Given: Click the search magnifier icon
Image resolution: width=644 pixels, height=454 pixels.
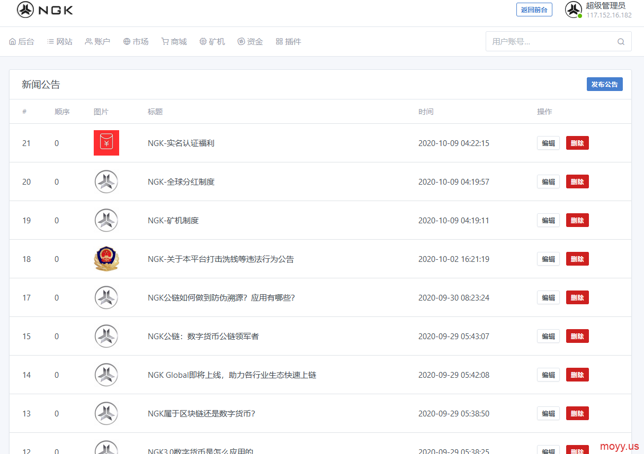Looking at the screenshot, I should click(x=621, y=42).
